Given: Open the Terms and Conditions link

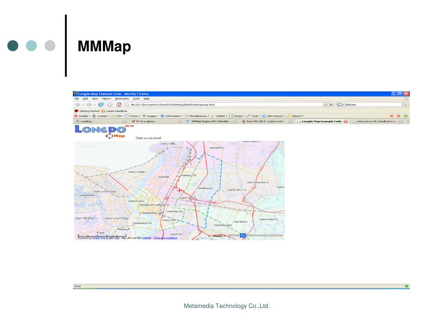Looking at the screenshot, I should [165, 238].
